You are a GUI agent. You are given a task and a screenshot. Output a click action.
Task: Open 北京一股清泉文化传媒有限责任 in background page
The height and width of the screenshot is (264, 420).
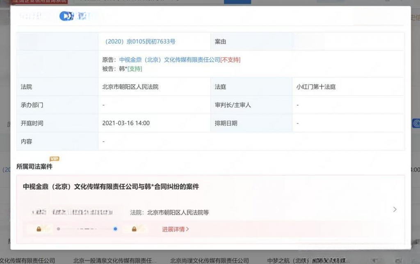[x=115, y=260]
